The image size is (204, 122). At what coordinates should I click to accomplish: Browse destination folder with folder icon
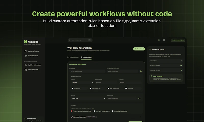(139, 98)
